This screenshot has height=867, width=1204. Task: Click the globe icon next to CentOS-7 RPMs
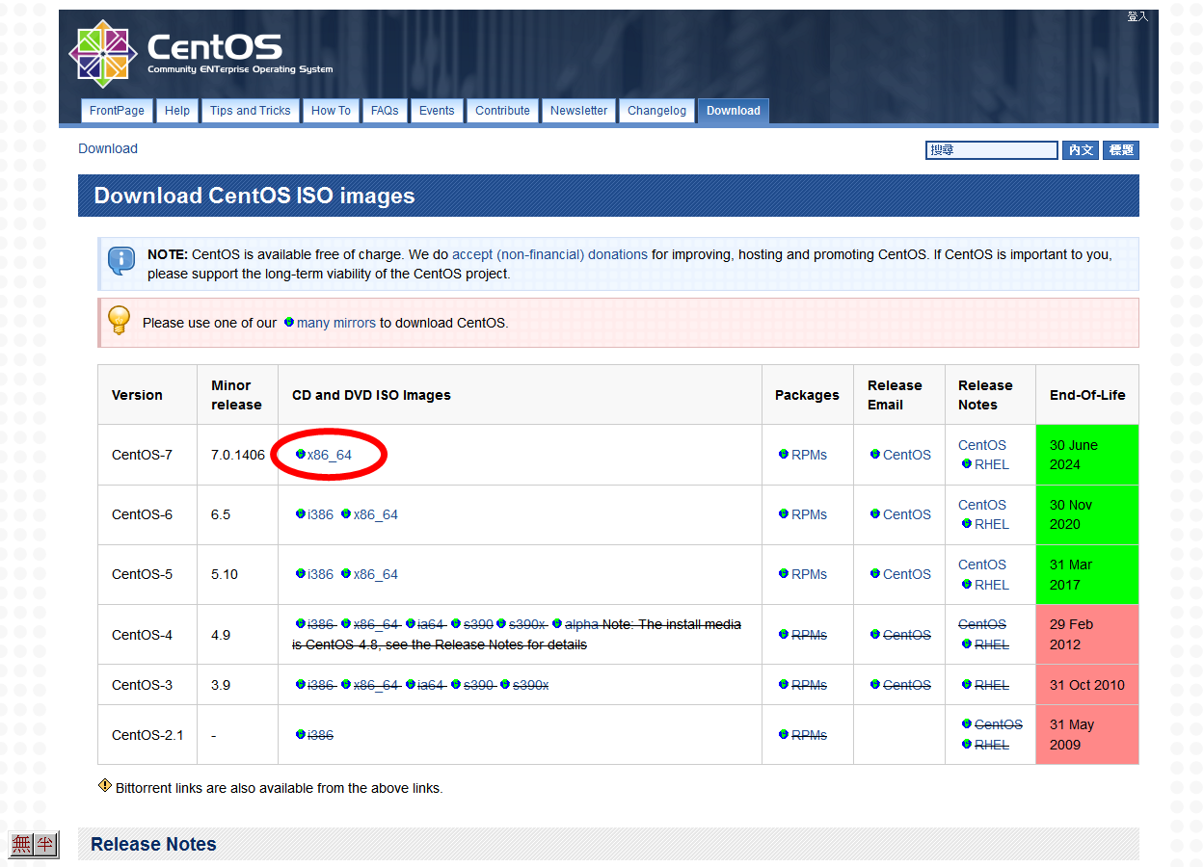coord(784,454)
